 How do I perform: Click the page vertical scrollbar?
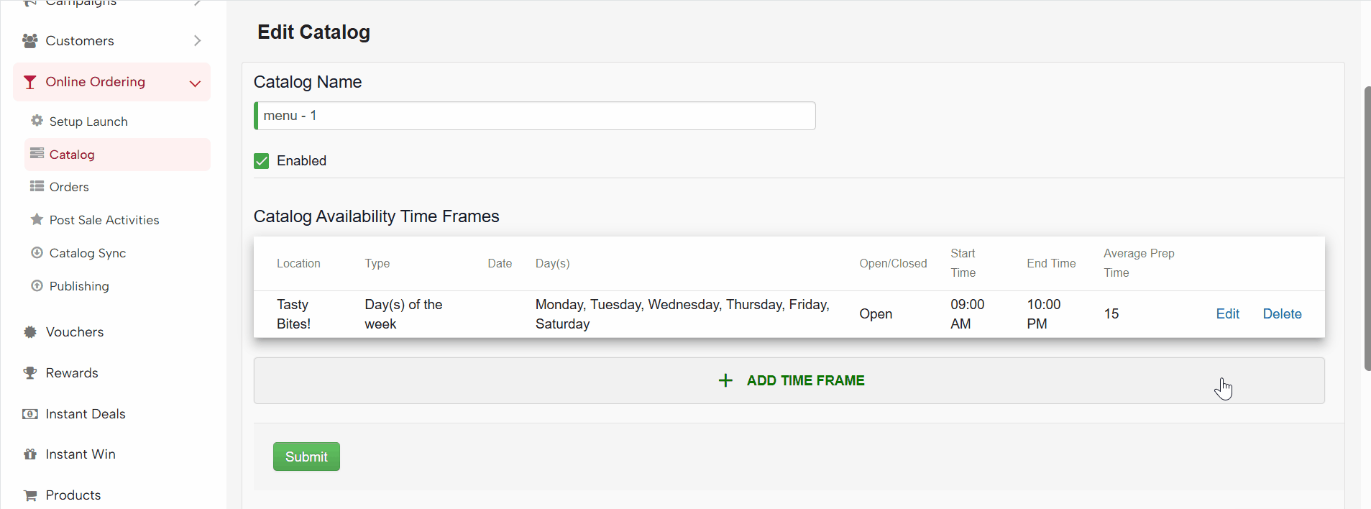(1367, 229)
